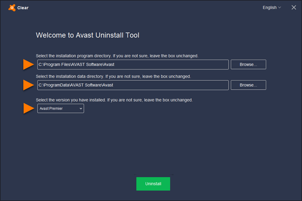Click the chevron next to English

click(280, 8)
